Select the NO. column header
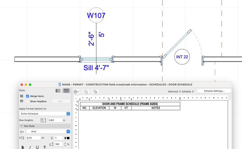Screen dimensions: 242x149 click(x=85, y=108)
